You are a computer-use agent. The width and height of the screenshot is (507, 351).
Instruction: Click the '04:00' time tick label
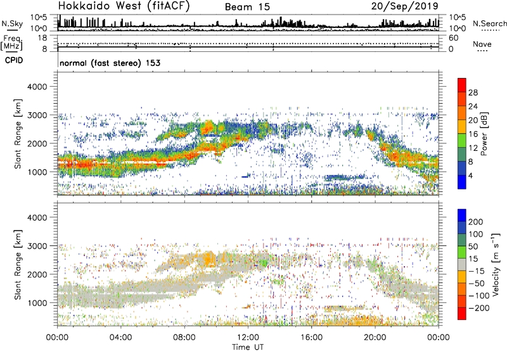(x=121, y=338)
